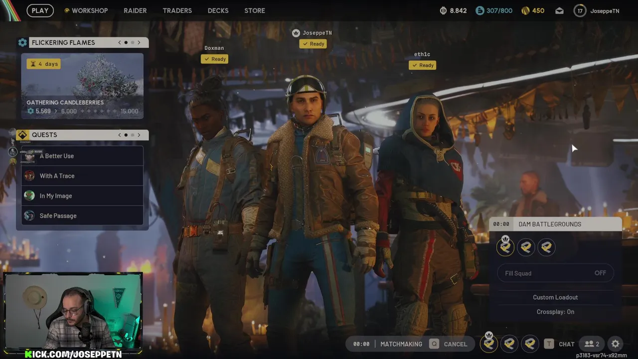The image size is (638, 359).
Task: Click the 307/800 stash capacity icon
Action: (479, 10)
